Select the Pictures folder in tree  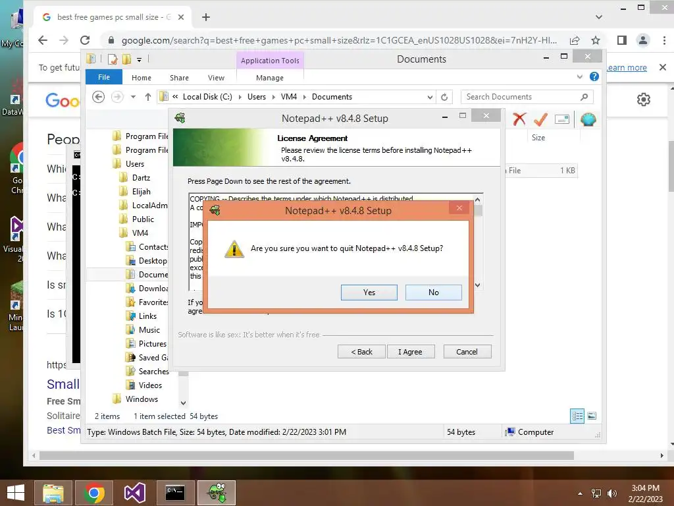pos(153,343)
